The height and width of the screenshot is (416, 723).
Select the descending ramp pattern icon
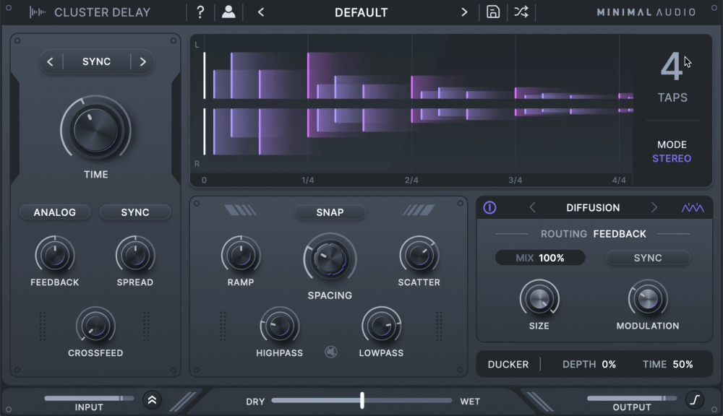240,211
